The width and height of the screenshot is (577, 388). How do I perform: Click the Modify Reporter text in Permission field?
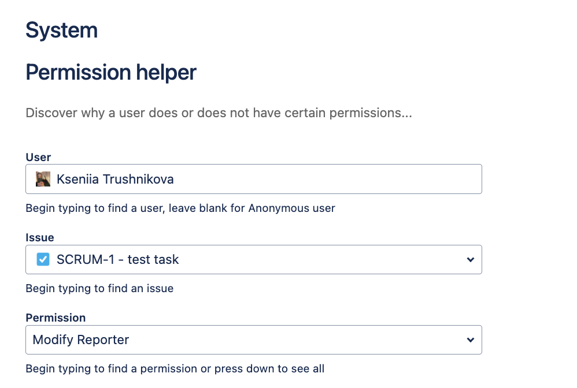[x=82, y=339]
